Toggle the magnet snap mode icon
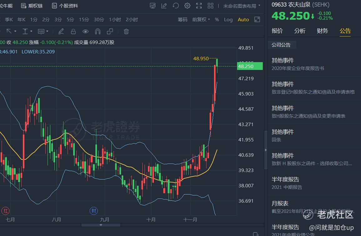This screenshot has width=361, height=236. pyautogui.click(x=98, y=32)
